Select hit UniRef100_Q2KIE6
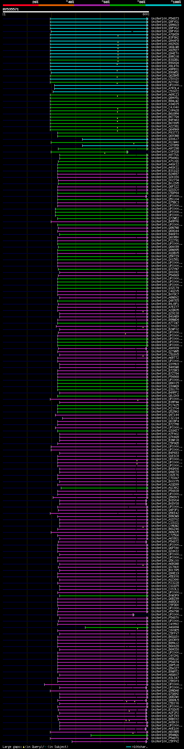 (165, 177)
